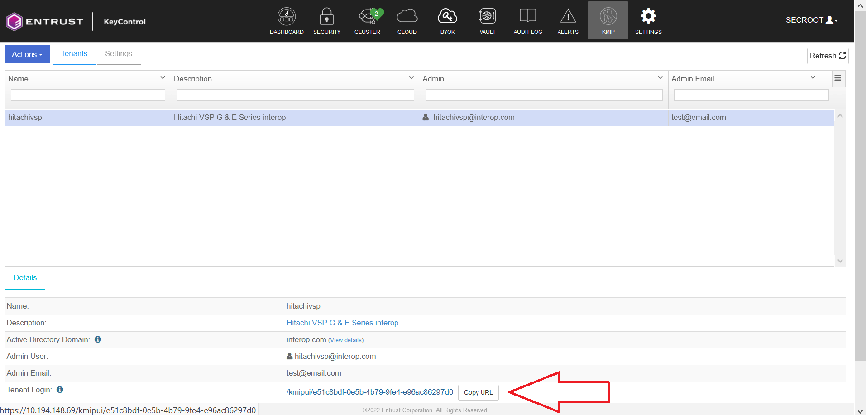The image size is (866, 415).
Task: Open the Cluster section
Action: coord(367,21)
